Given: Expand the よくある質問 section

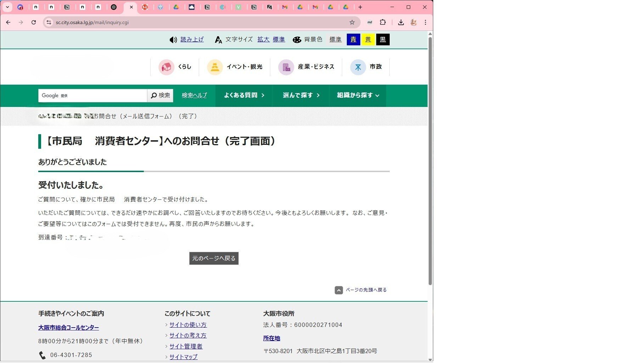Looking at the screenshot, I should [243, 95].
